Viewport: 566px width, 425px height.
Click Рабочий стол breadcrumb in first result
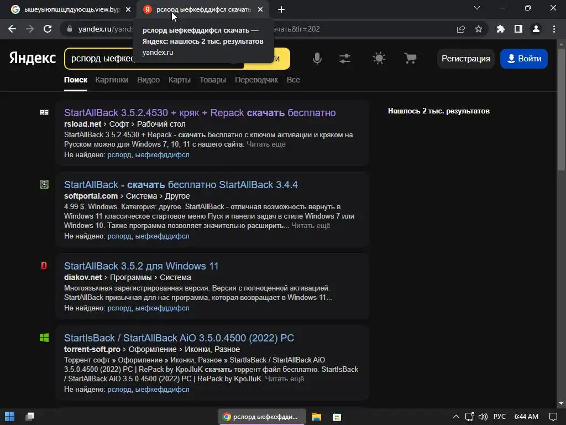(161, 124)
